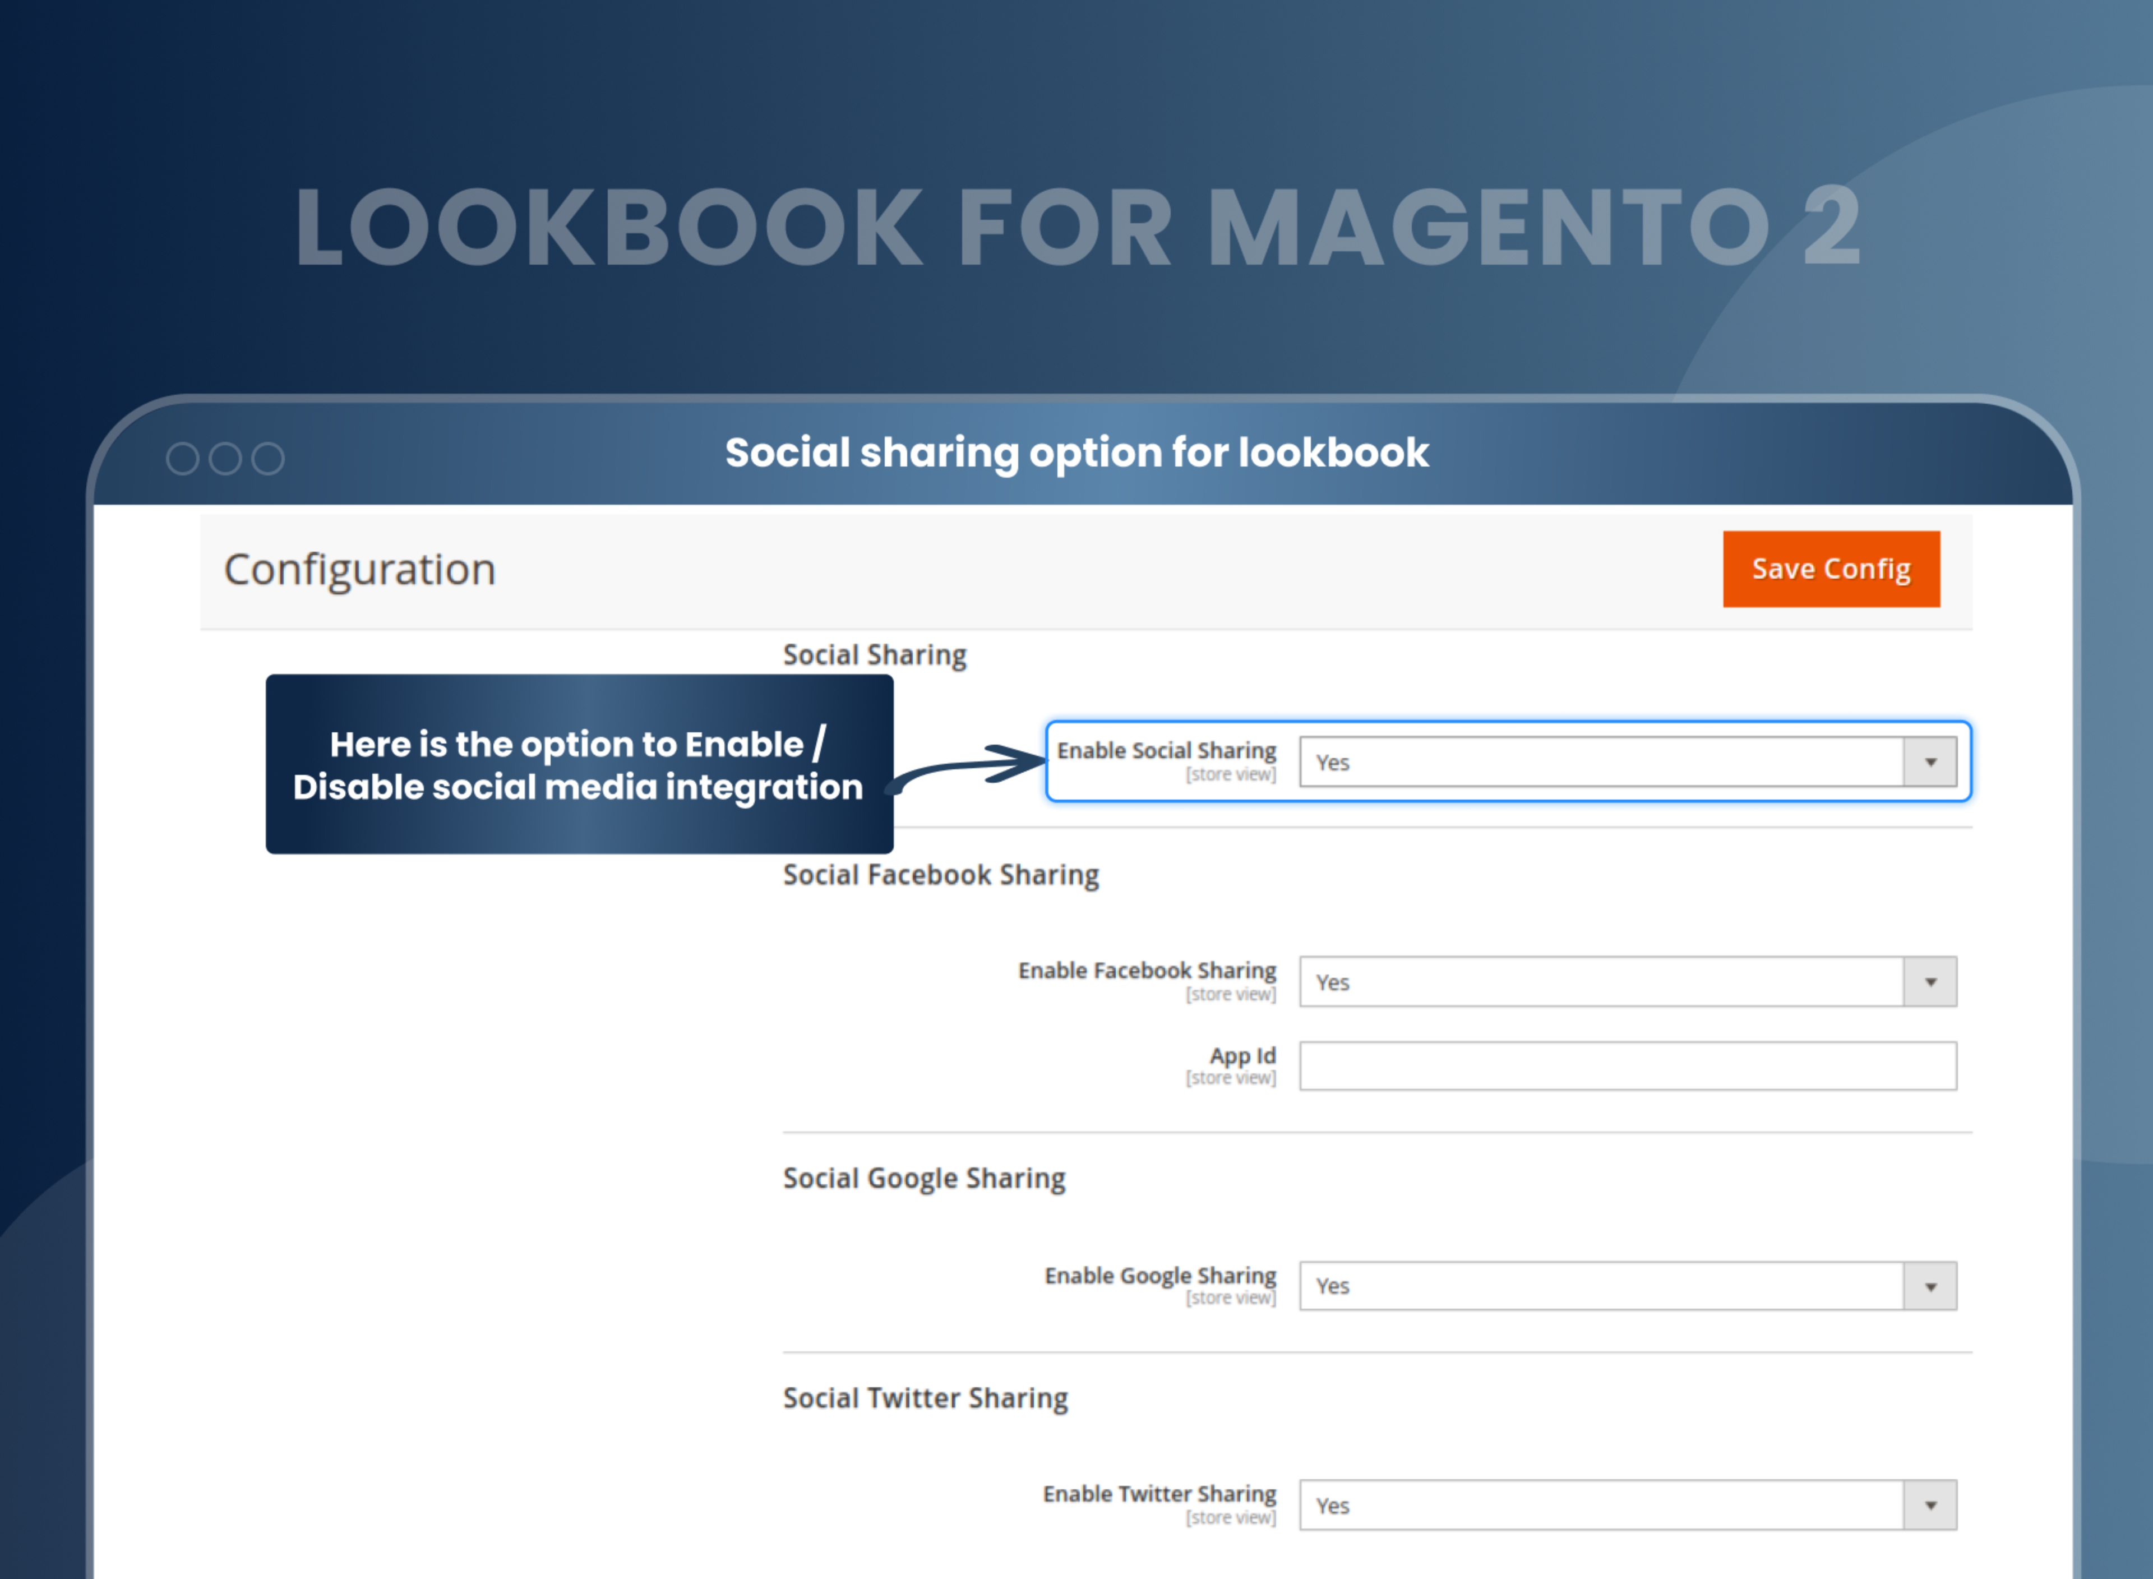This screenshot has width=2153, height=1579.
Task: Click the Social Sharing section heading
Action: 875,655
